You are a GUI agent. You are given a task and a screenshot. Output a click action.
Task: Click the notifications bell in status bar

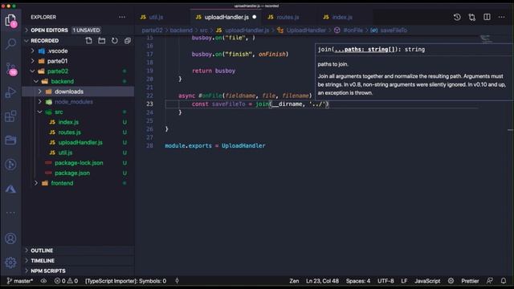[504, 281]
